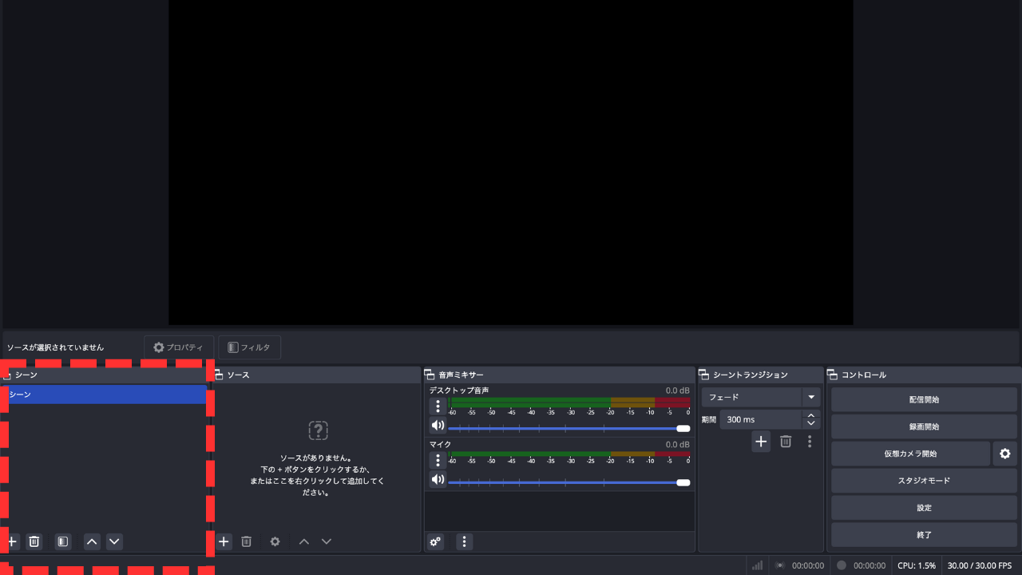
Task: Mute マイク speaker icon
Action: coord(438,480)
